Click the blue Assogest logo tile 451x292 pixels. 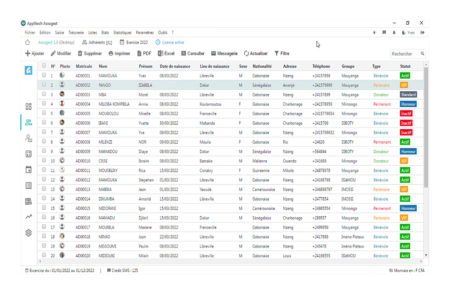(29, 70)
